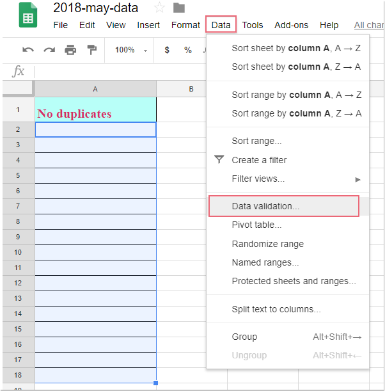Open the Tools menu
The image size is (385, 391).
click(x=253, y=25)
